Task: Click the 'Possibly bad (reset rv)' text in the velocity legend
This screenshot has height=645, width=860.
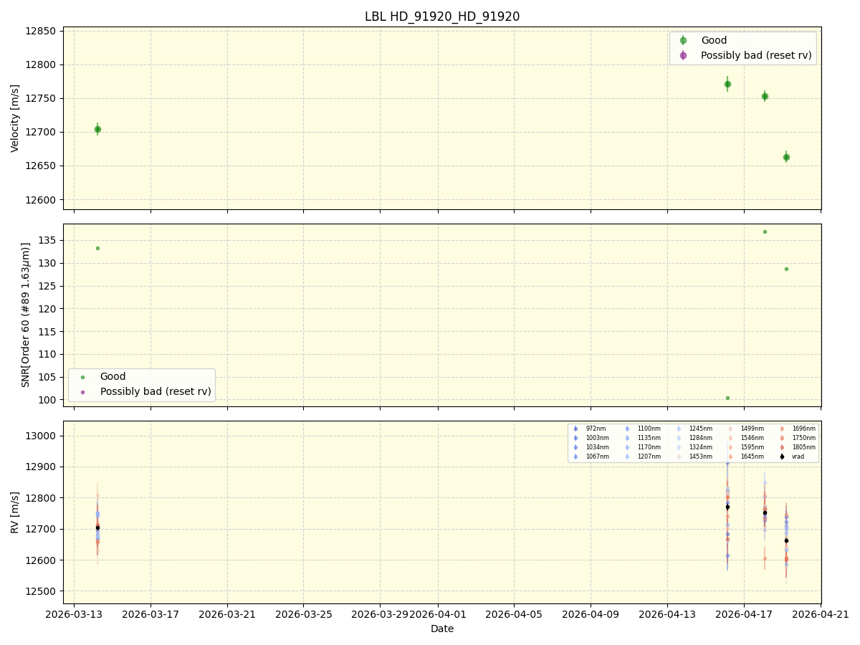Action: pos(756,55)
